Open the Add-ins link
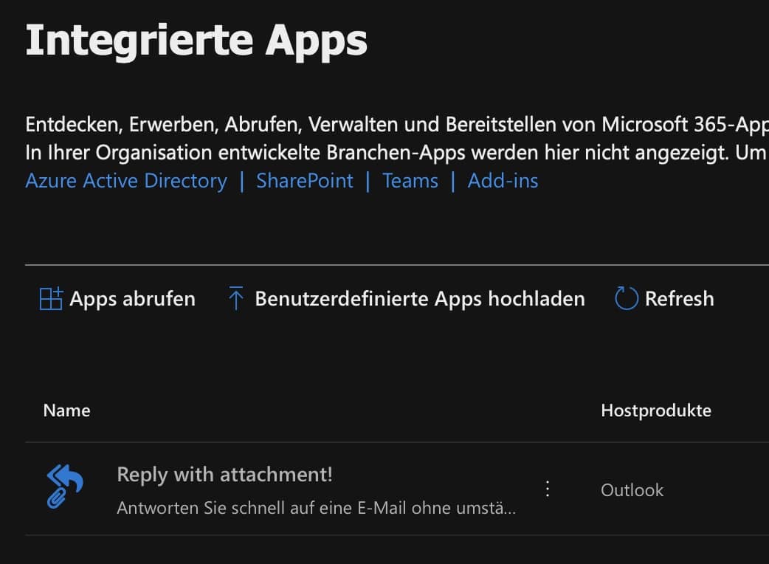This screenshot has width=769, height=564. pyautogui.click(x=503, y=181)
